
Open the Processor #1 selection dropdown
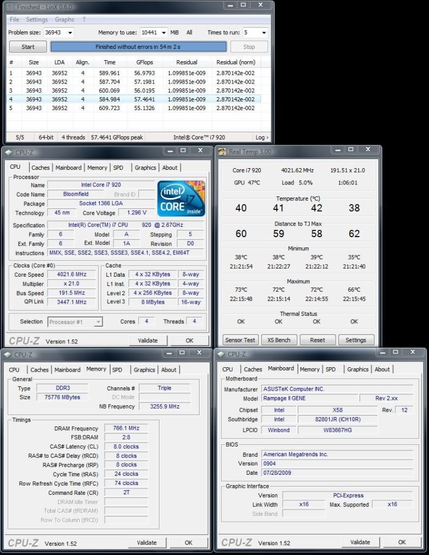click(x=75, y=322)
